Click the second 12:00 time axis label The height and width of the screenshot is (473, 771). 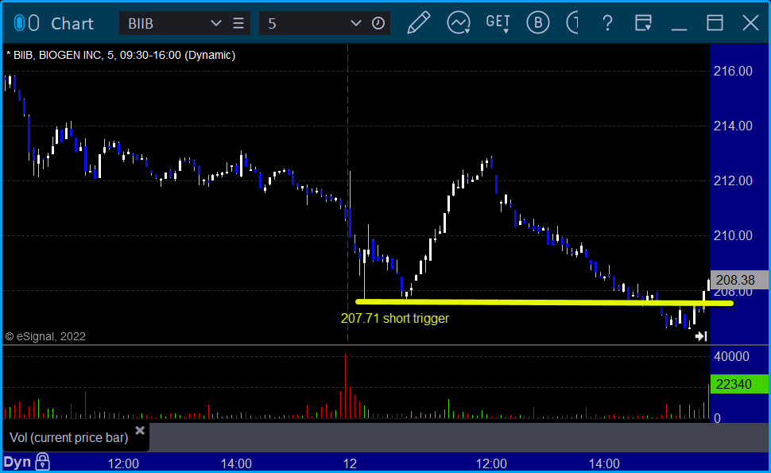[x=491, y=463]
